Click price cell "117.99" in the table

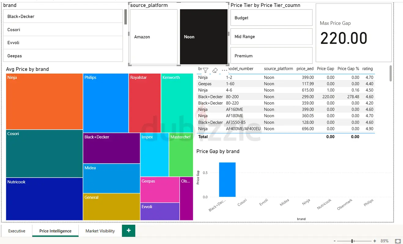(308, 84)
